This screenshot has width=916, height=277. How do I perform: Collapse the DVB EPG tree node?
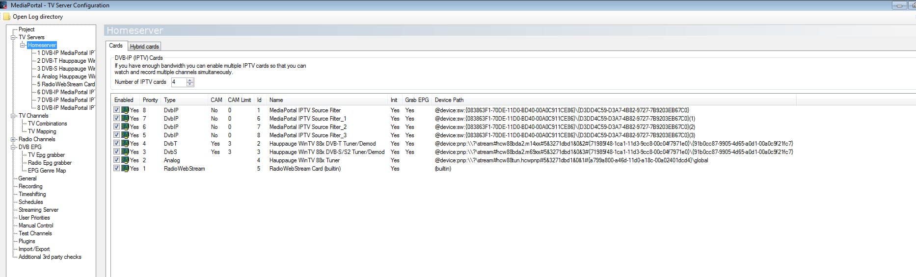(x=13, y=147)
